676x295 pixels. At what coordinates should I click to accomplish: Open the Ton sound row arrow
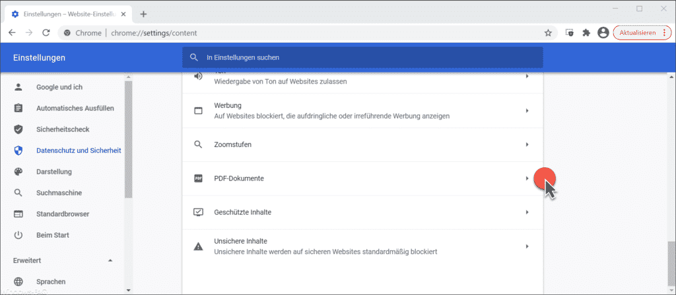[527, 76]
